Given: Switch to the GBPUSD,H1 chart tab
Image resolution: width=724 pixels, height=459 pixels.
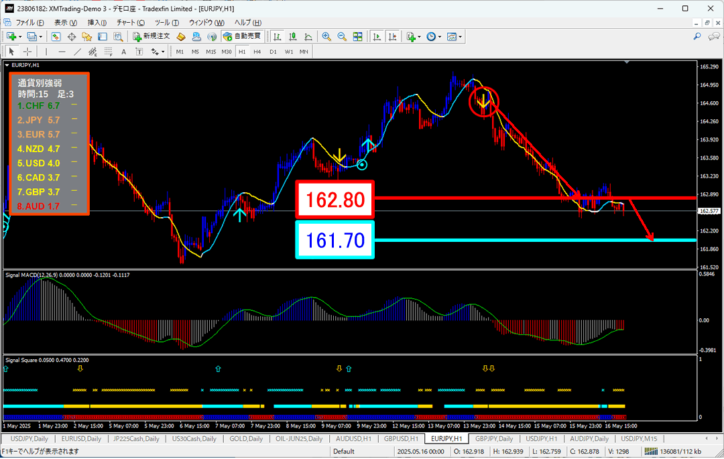Looking at the screenshot, I should [401, 439].
